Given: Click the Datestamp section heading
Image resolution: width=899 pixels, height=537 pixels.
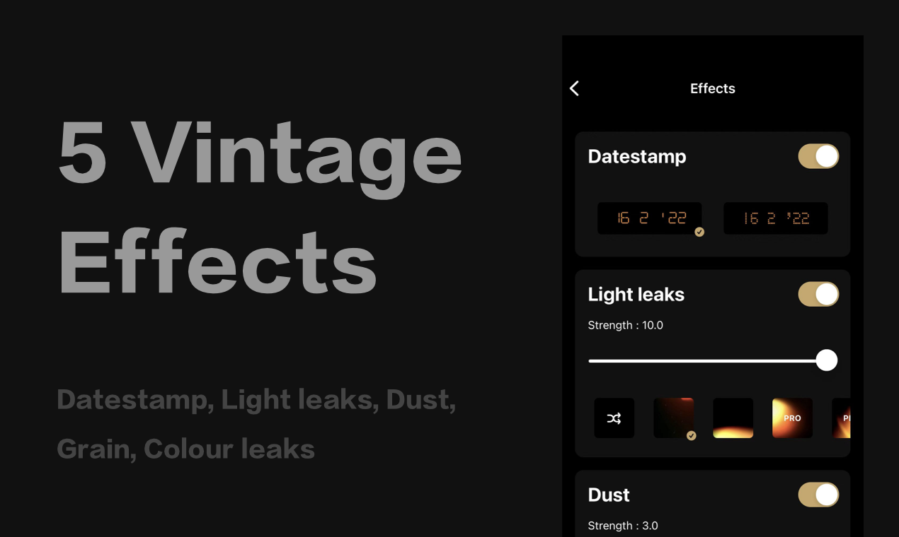Looking at the screenshot, I should (636, 156).
